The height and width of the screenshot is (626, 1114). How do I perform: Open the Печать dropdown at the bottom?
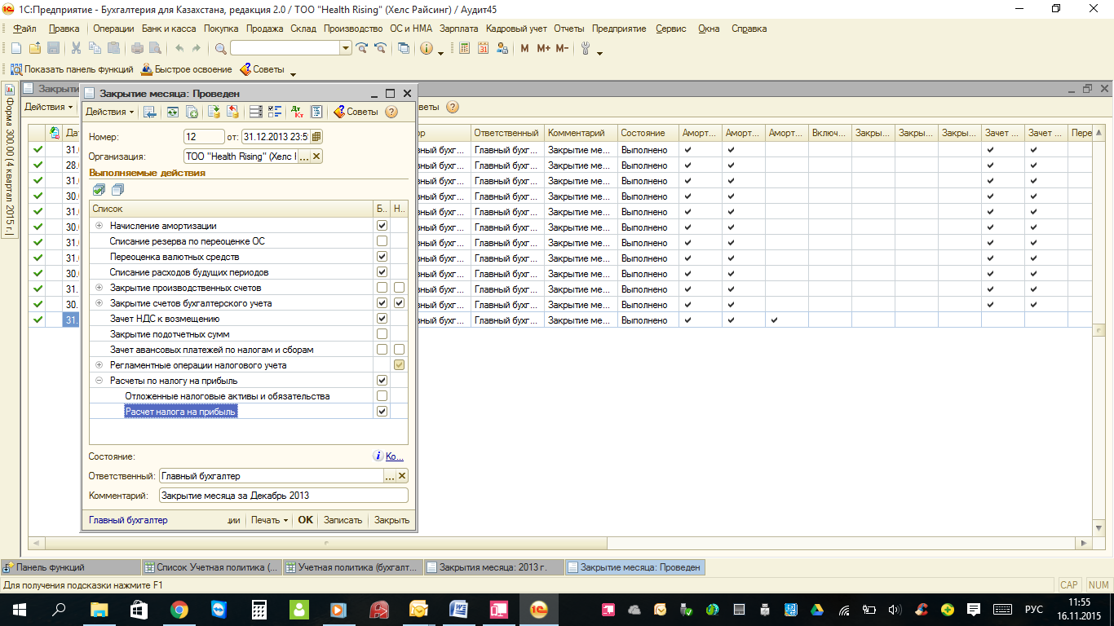269,520
